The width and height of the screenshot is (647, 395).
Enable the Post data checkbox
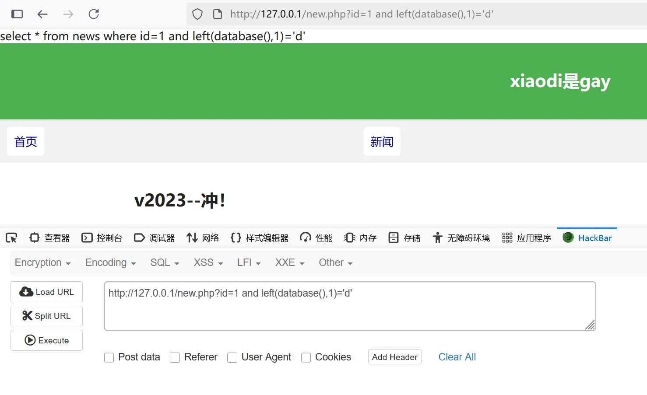click(109, 357)
